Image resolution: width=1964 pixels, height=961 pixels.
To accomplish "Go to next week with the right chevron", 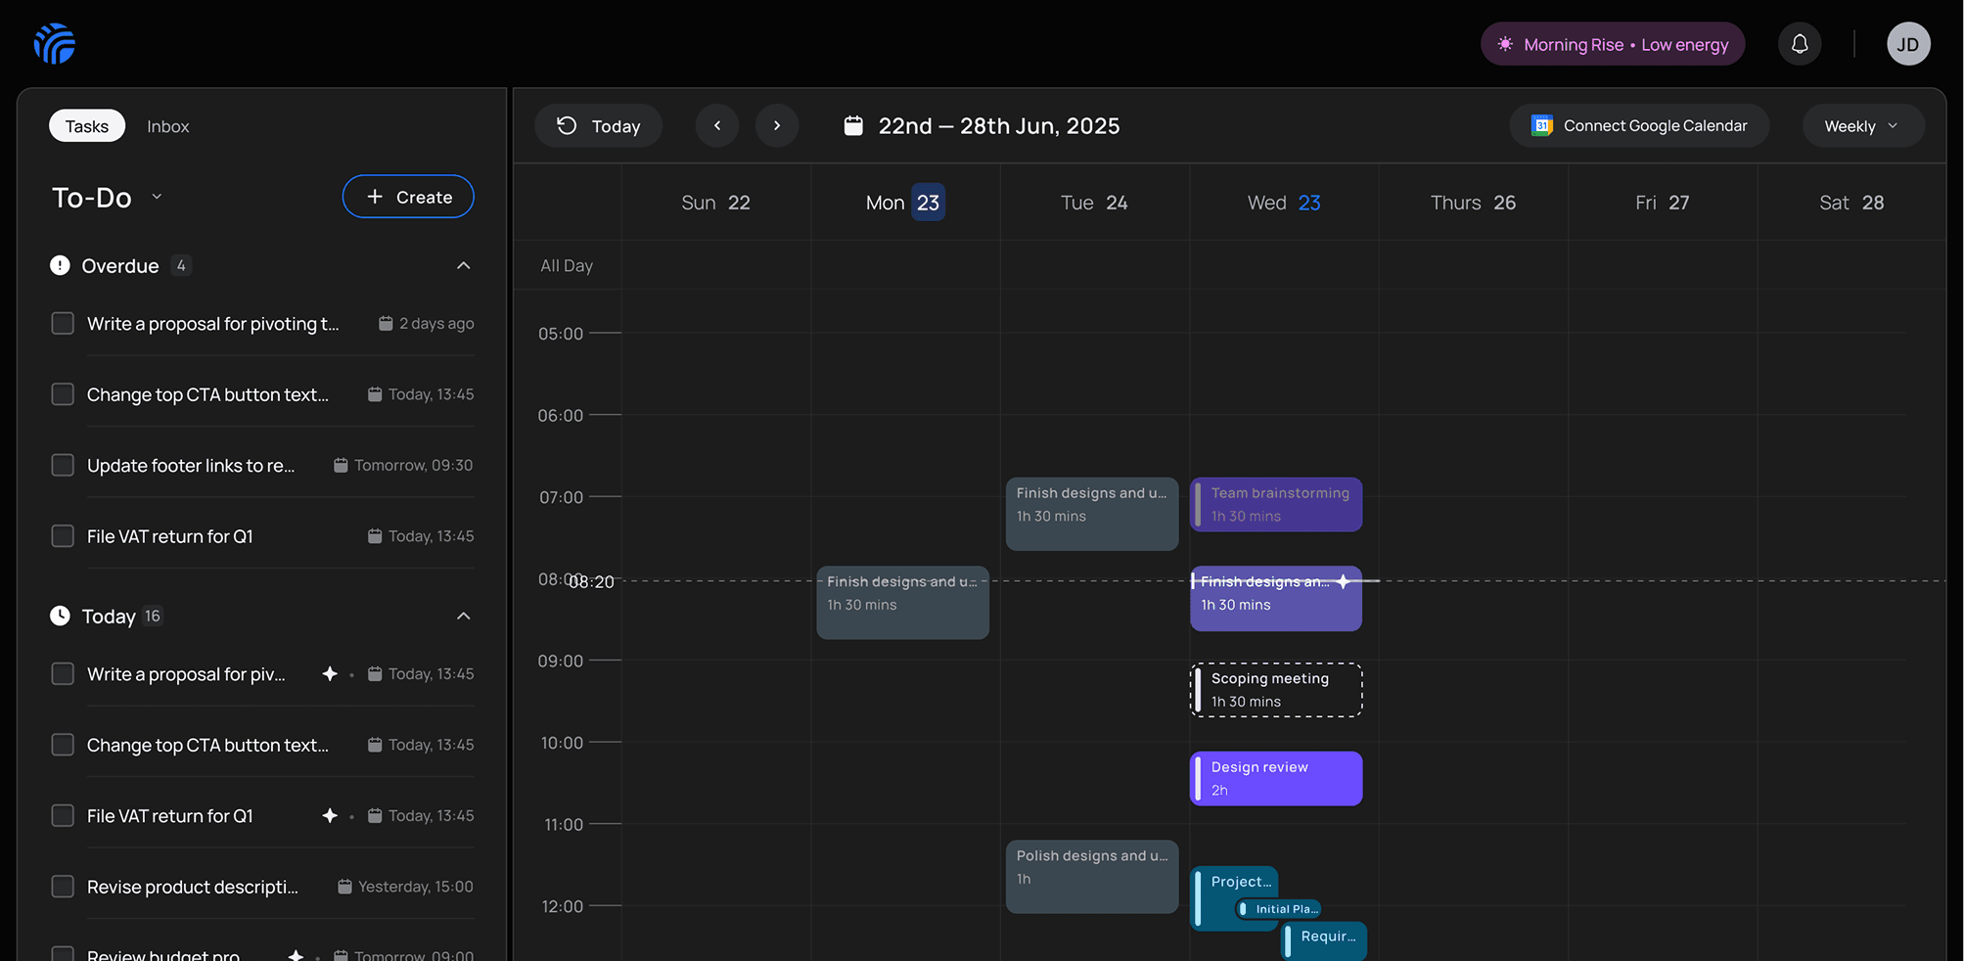I will tap(777, 125).
